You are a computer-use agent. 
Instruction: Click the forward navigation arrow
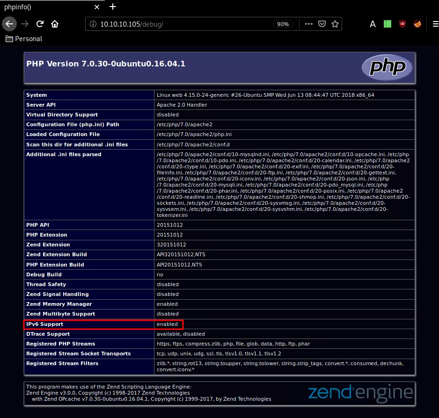[25, 24]
